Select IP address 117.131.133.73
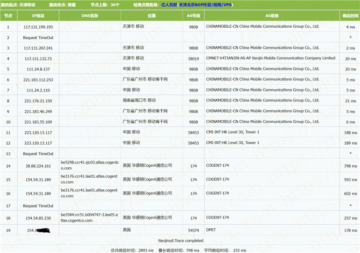Screen dimensions: 360x253 pyautogui.click(x=38, y=58)
